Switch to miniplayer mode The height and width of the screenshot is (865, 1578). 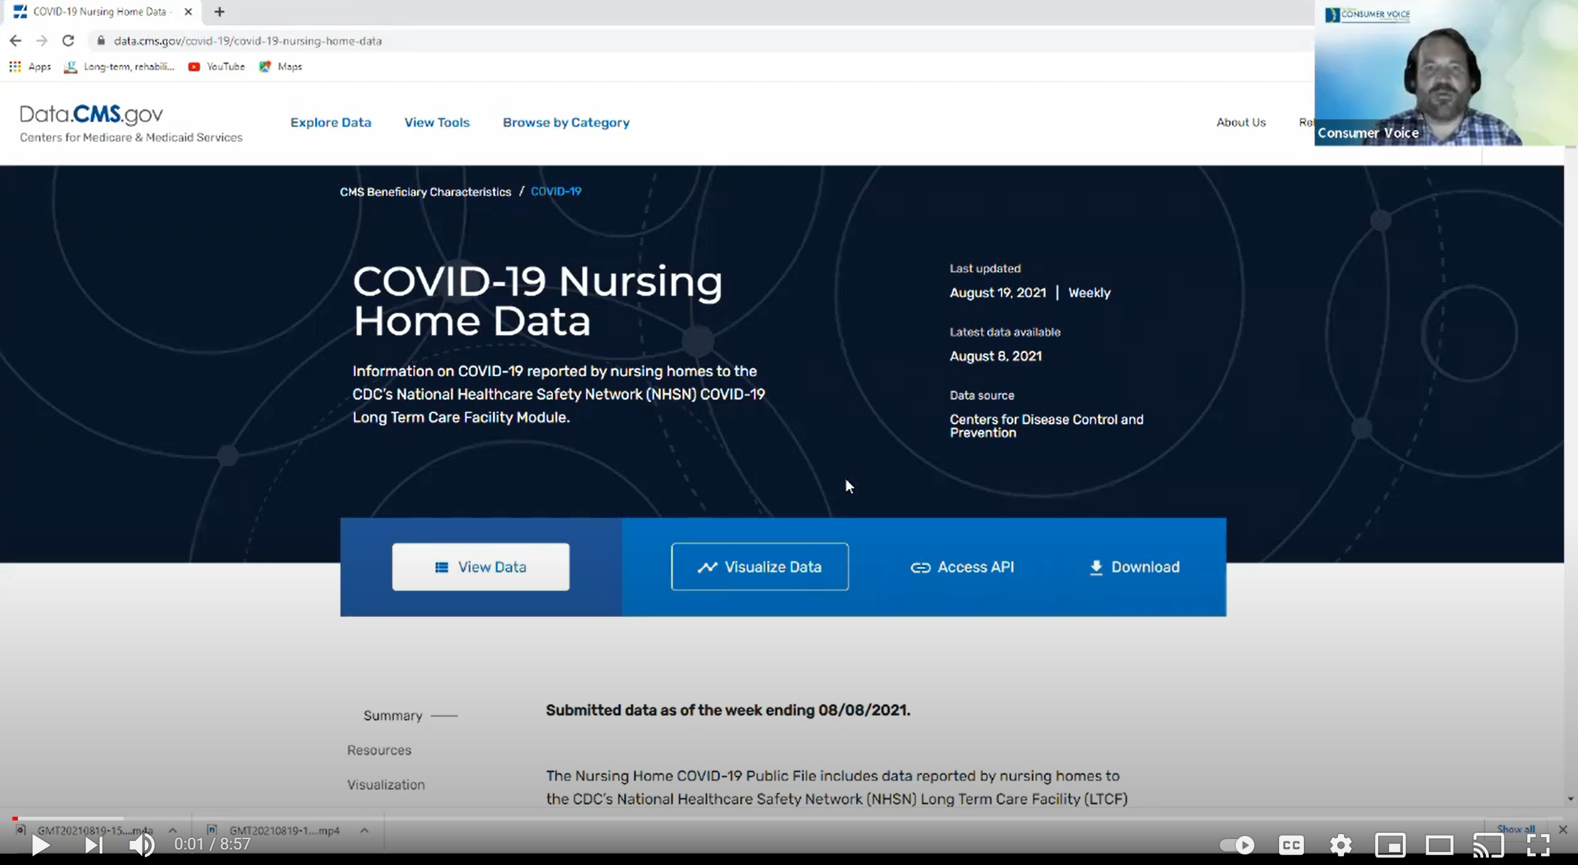tap(1390, 845)
